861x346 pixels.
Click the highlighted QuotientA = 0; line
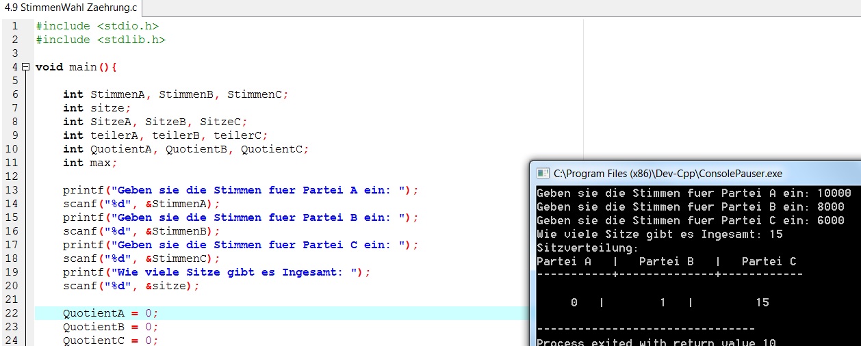(110, 313)
